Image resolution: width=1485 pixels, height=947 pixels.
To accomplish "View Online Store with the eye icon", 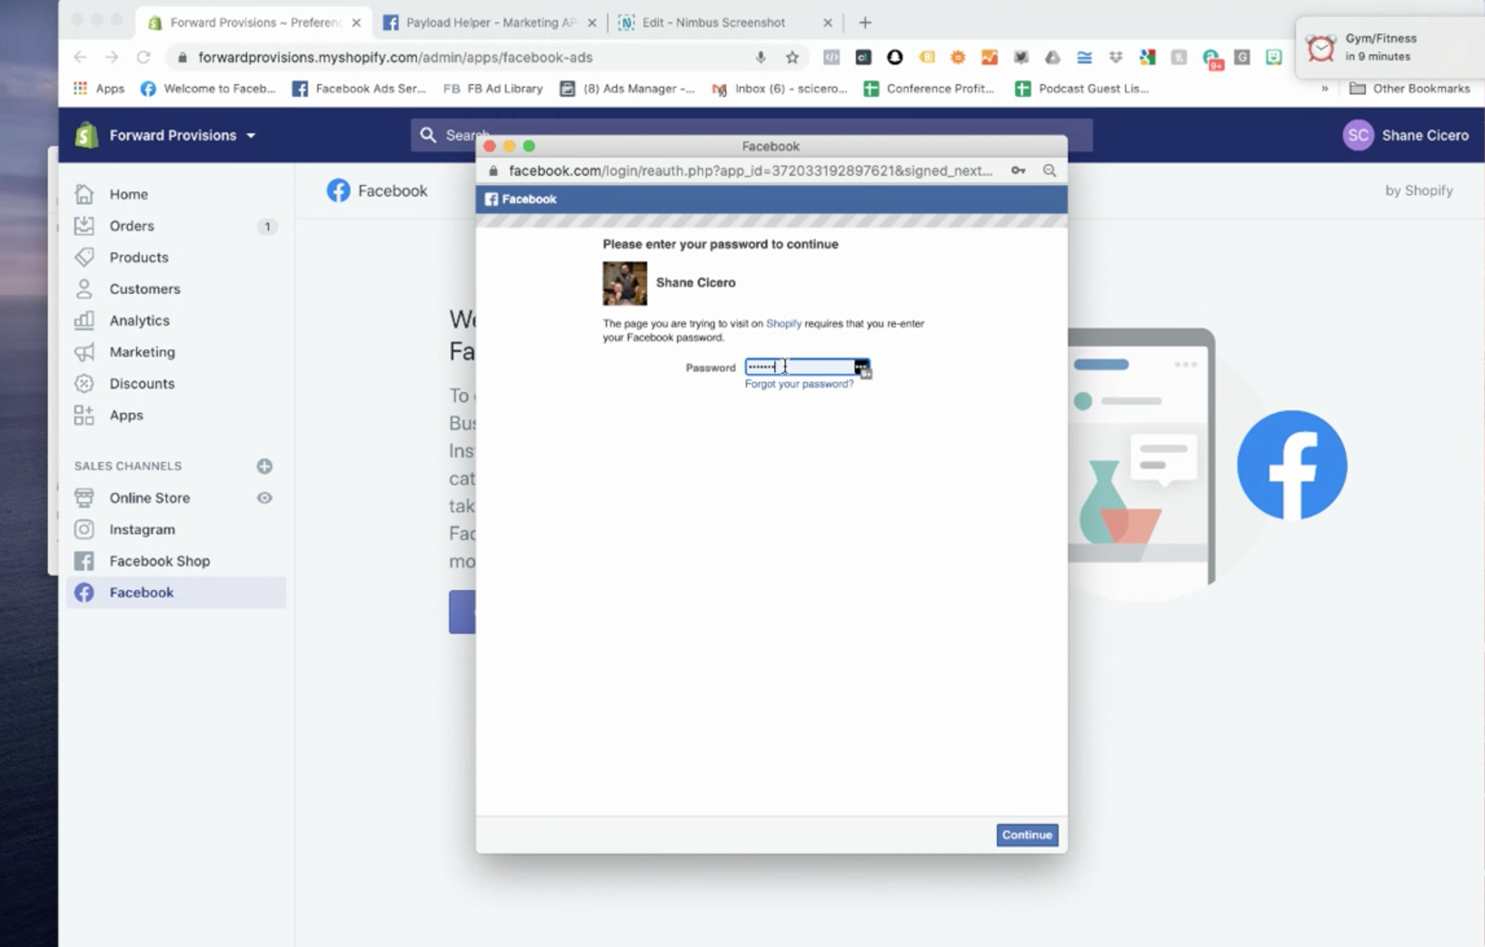I will click(x=264, y=497).
